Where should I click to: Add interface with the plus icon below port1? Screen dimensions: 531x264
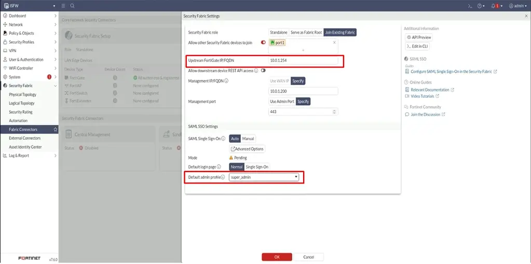click(303, 50)
